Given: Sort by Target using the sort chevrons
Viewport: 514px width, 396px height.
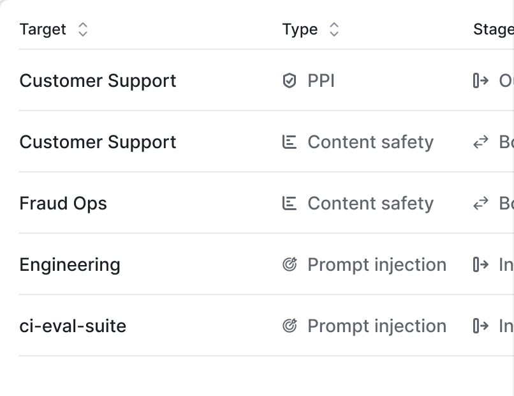Looking at the screenshot, I should pyautogui.click(x=83, y=29).
